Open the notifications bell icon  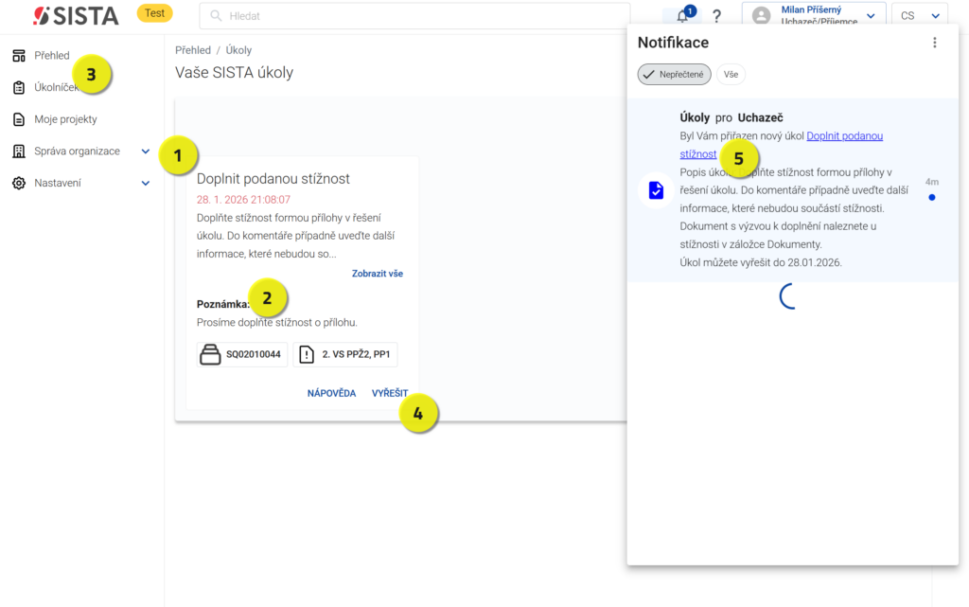pyautogui.click(x=681, y=16)
